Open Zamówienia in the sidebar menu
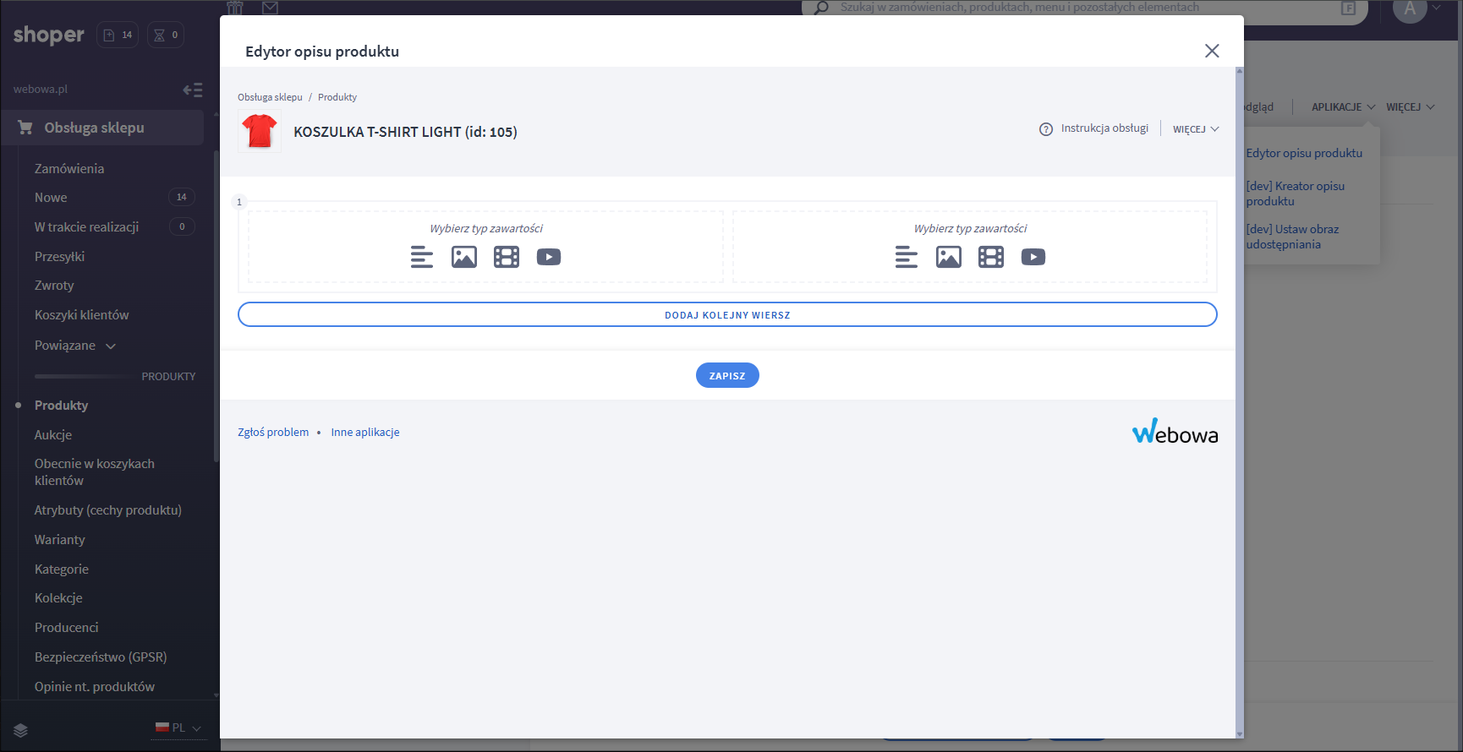The image size is (1463, 752). click(x=69, y=169)
